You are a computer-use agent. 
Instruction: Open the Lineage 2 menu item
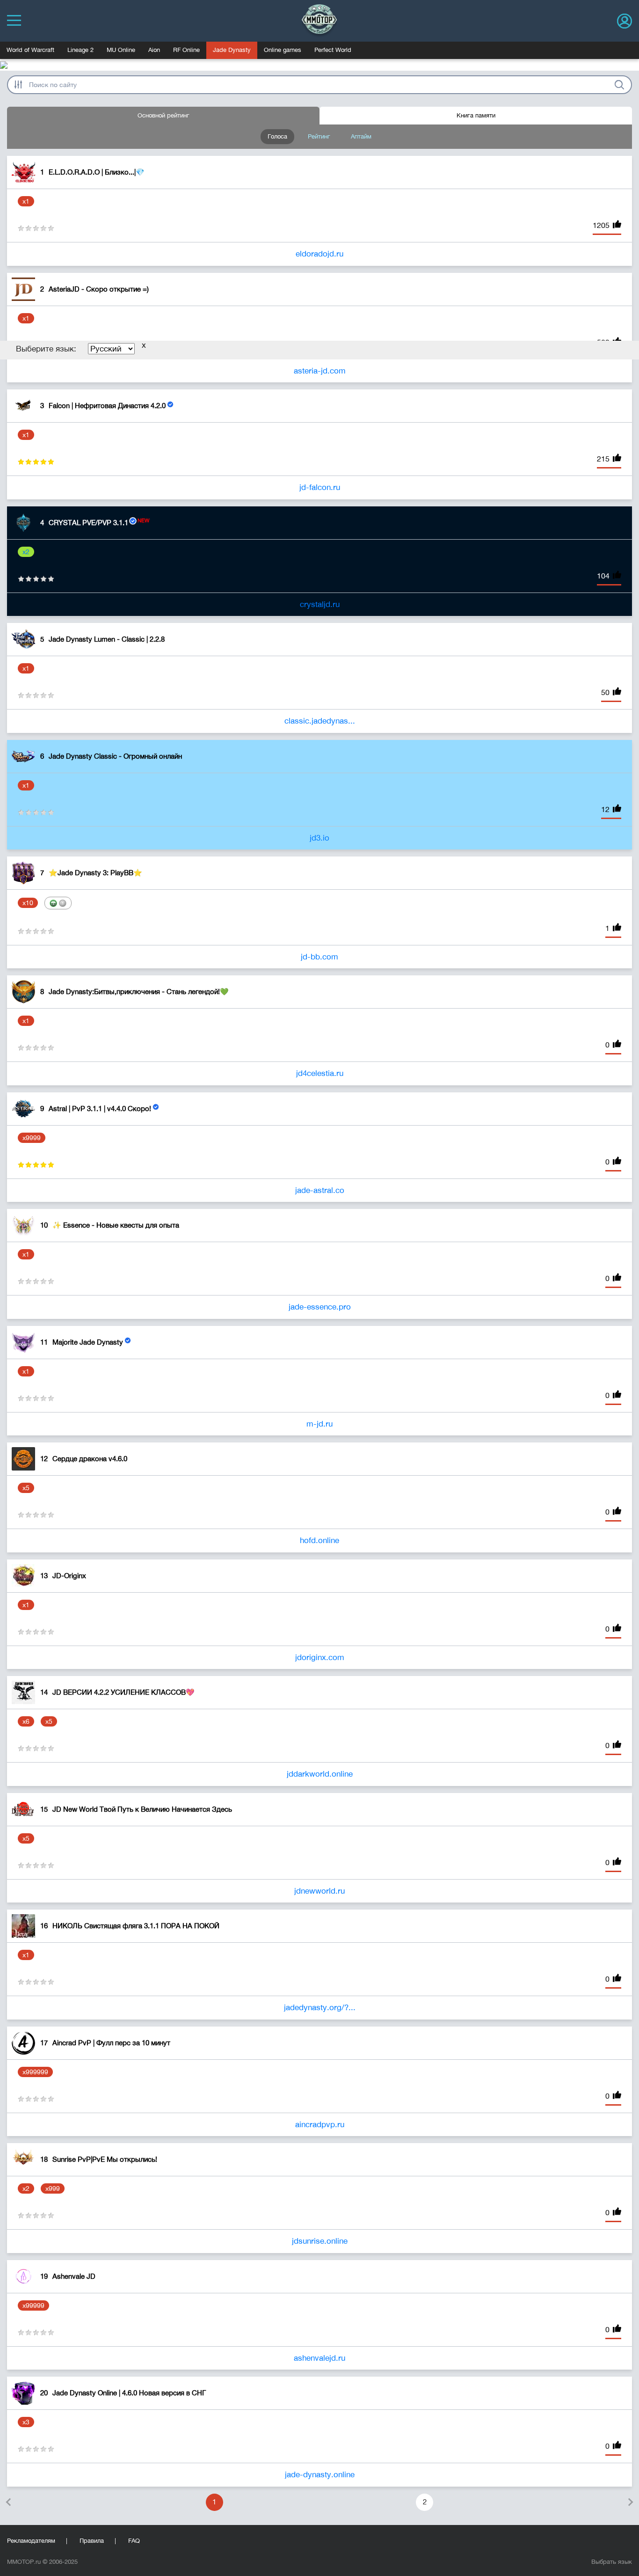80,50
